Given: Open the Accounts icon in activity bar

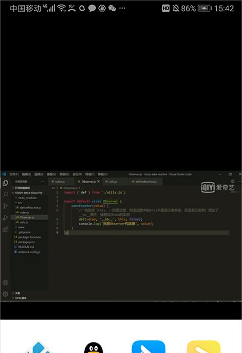Looking at the screenshot, I should (x=6, y=282).
